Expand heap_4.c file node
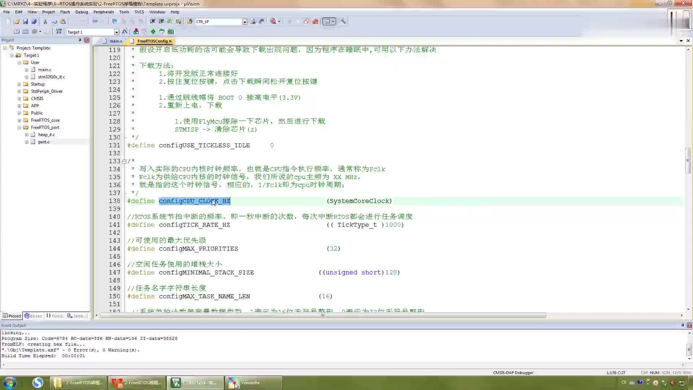The width and height of the screenshot is (693, 390). (26, 135)
